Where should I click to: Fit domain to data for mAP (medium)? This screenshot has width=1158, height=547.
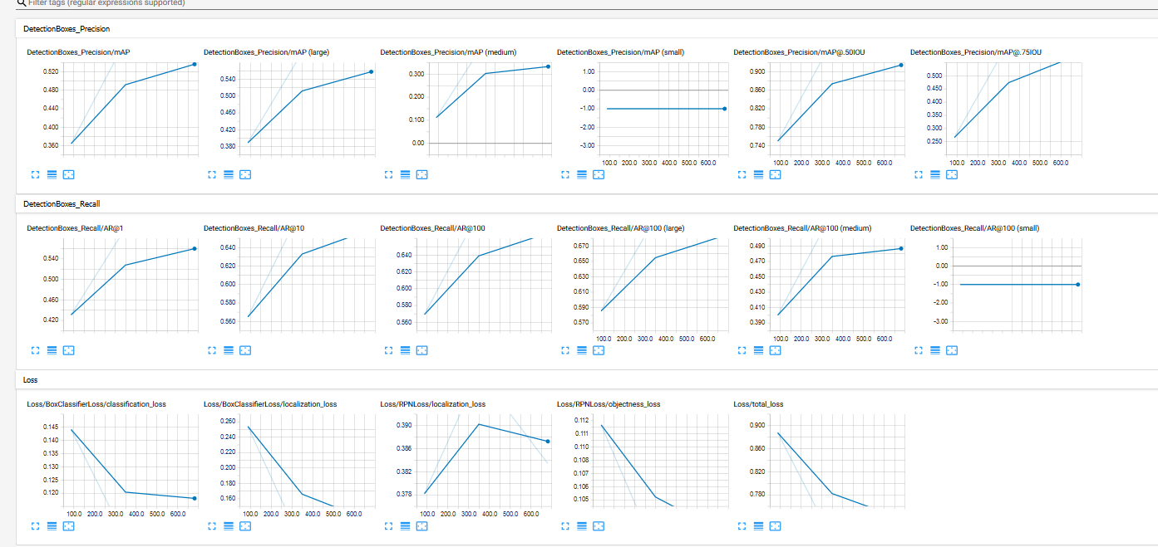point(421,174)
